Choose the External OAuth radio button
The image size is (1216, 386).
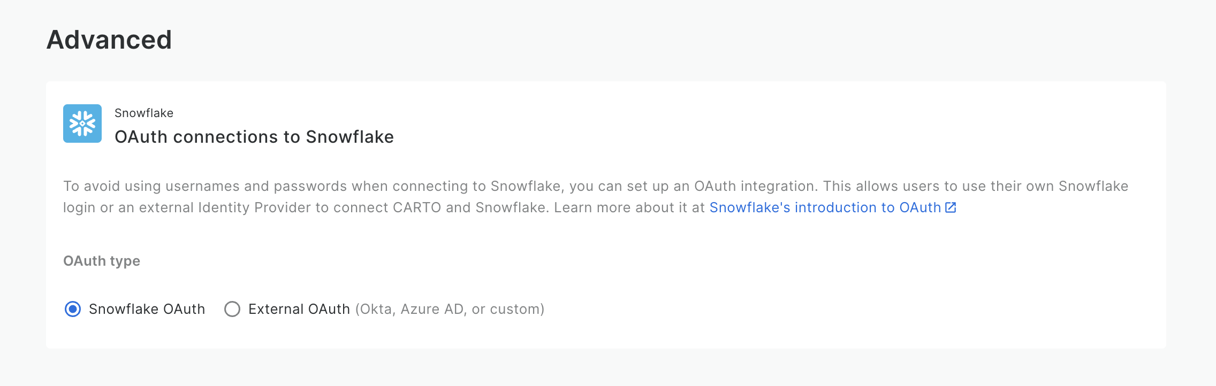click(232, 309)
